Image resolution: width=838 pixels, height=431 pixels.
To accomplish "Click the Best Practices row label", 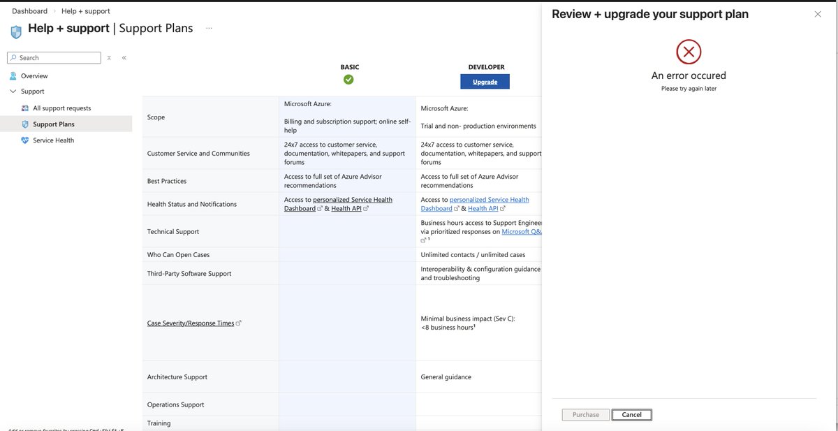I will tap(167, 181).
